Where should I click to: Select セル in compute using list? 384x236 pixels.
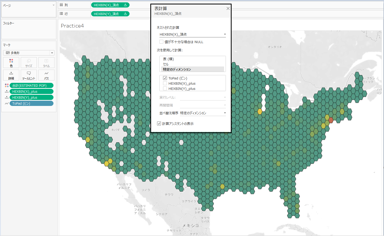point(166,64)
